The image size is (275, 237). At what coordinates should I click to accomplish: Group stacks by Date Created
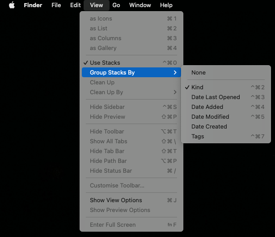(209, 127)
